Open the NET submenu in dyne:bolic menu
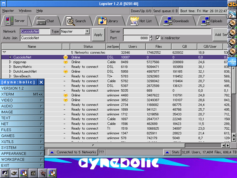The height and width of the screenshot is (178, 237). tap(22, 124)
